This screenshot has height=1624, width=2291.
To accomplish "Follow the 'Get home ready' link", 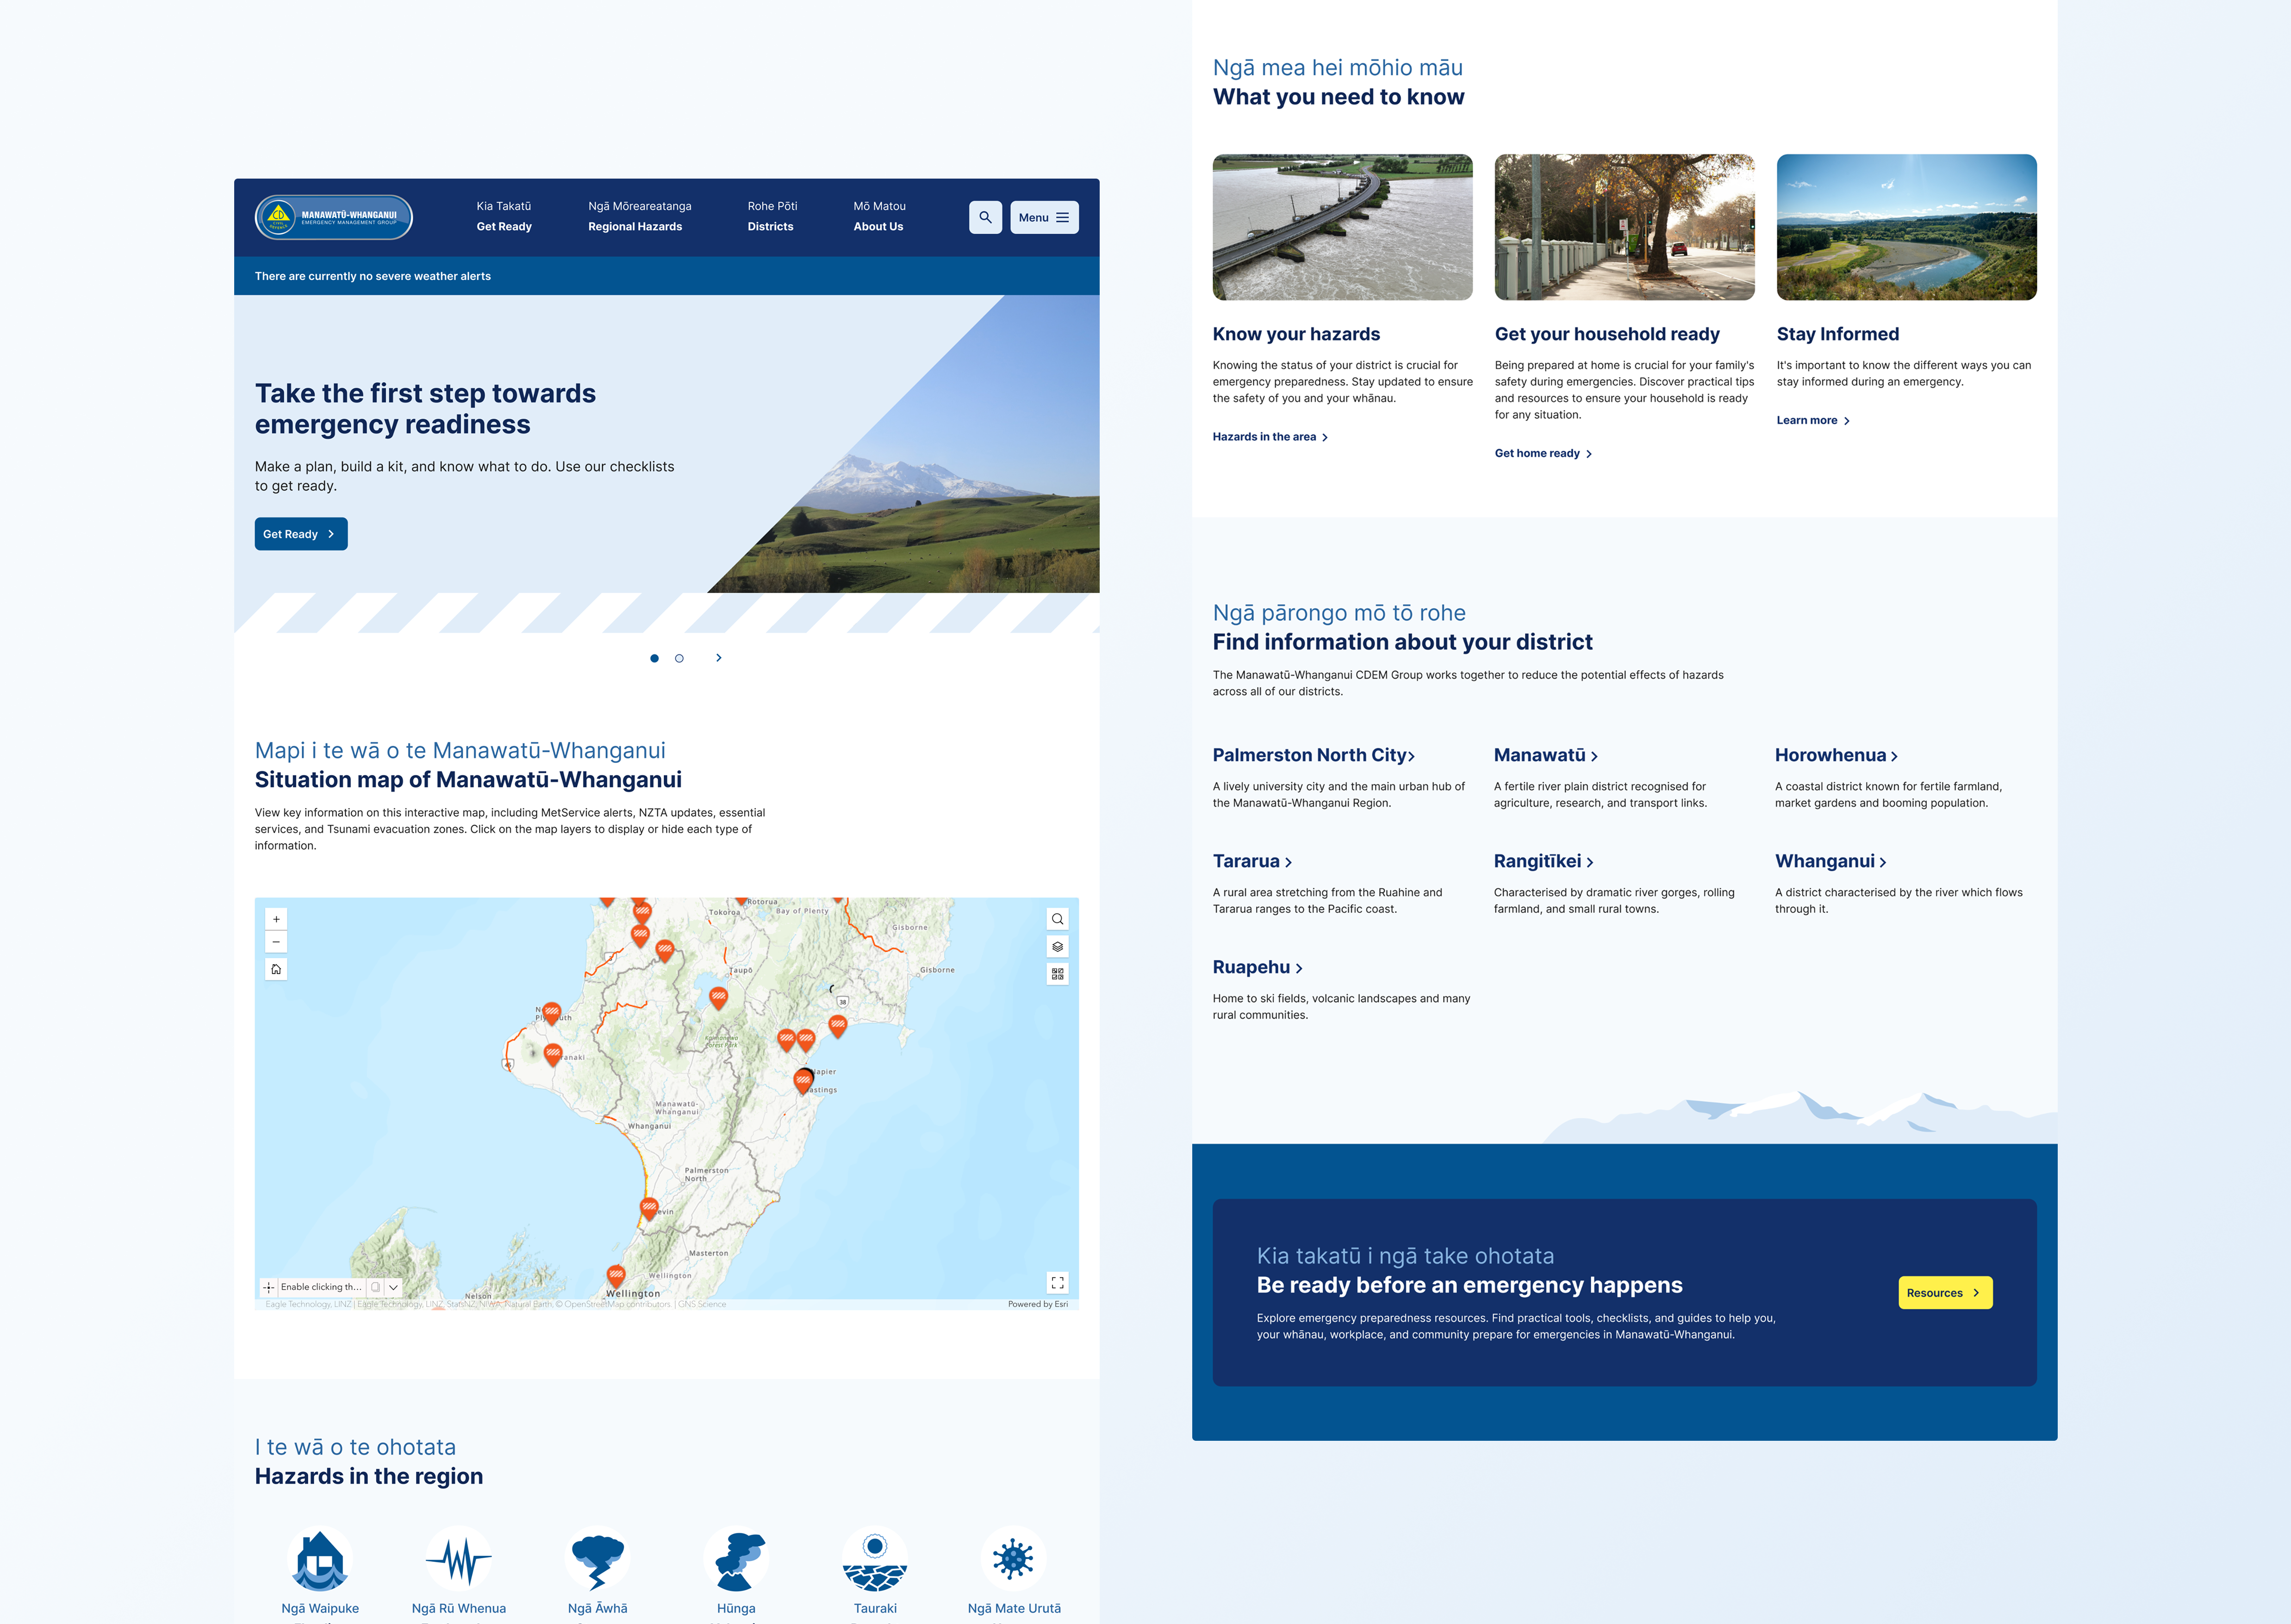I will tap(1544, 454).
